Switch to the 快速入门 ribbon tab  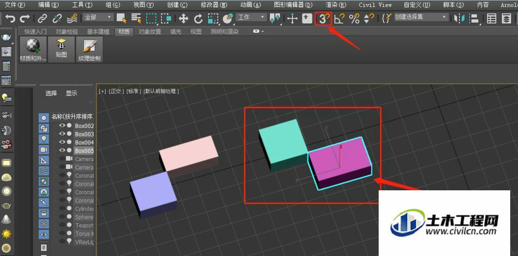coord(35,32)
